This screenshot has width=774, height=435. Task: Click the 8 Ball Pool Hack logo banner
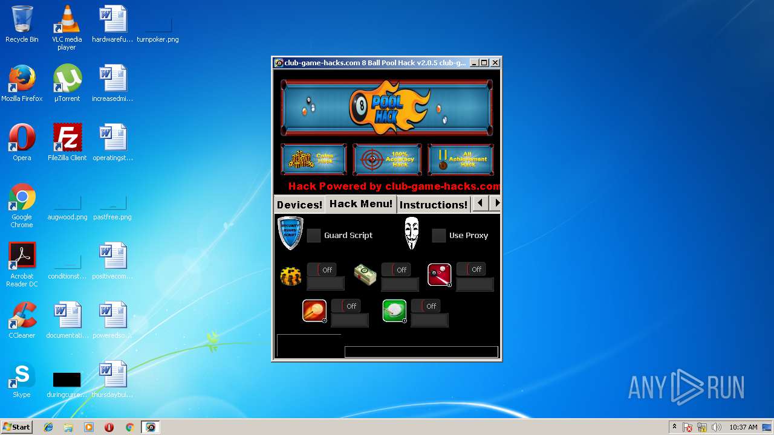coord(387,108)
